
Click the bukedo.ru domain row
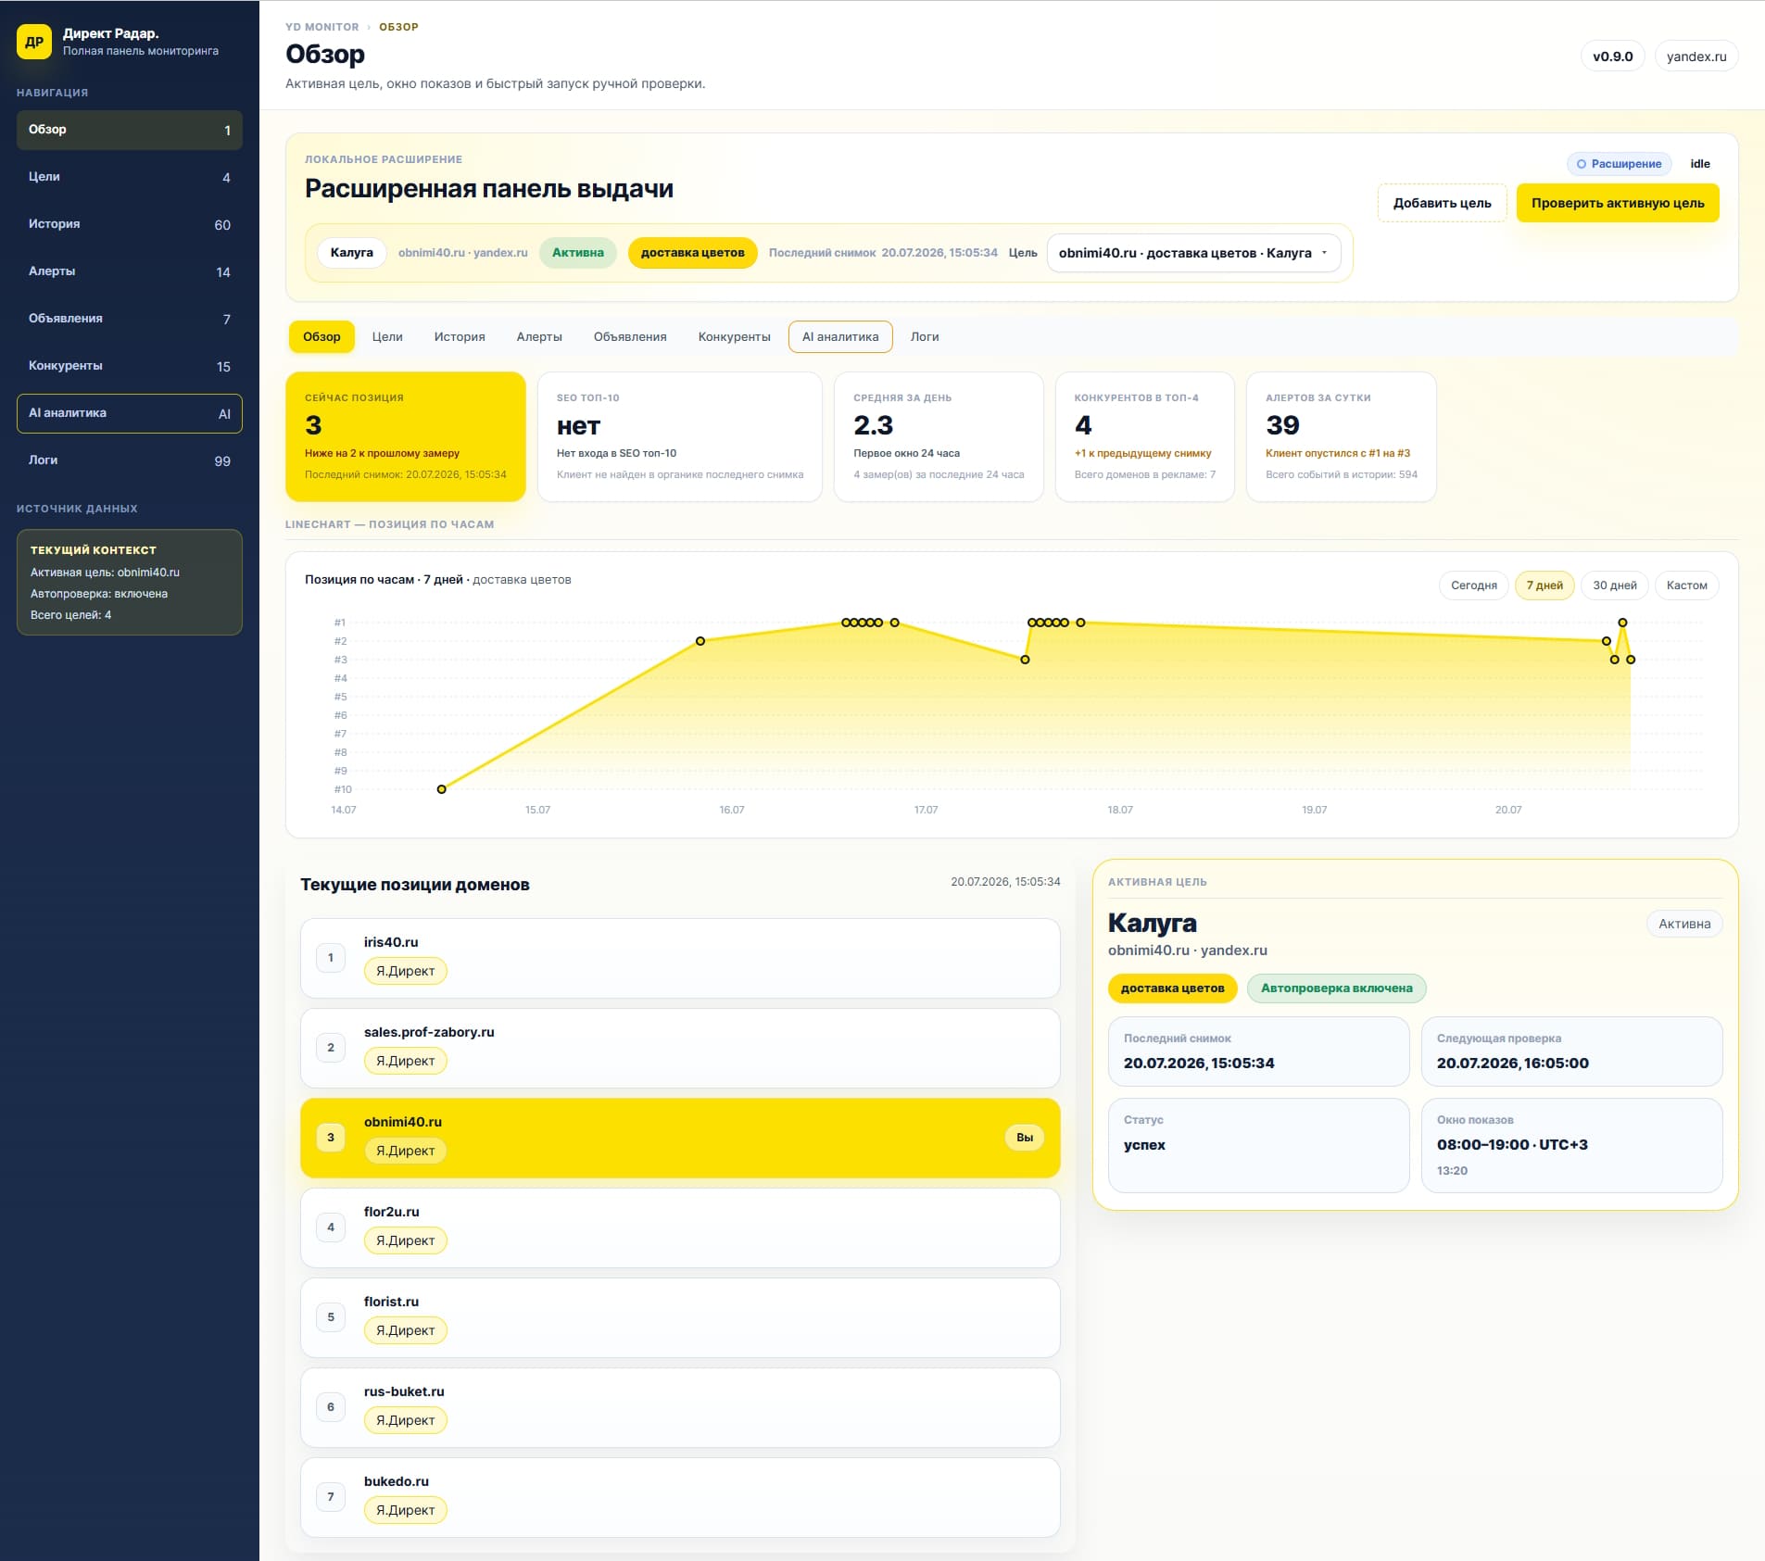pyautogui.click(x=680, y=1497)
